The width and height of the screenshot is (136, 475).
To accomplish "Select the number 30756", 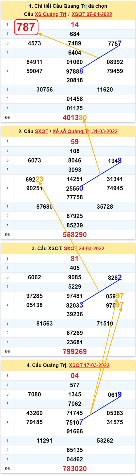I will (x=45, y=90).
